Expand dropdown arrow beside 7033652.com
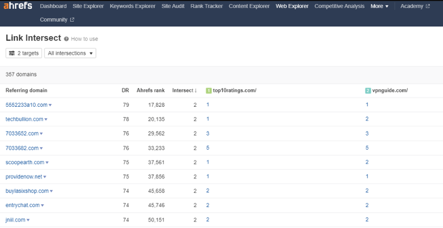Image resolution: width=443 pixels, height=228 pixels. click(41, 134)
